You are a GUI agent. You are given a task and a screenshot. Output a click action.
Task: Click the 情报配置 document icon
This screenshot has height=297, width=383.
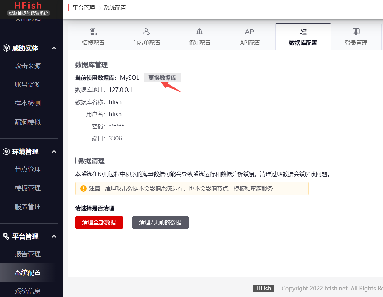click(93, 31)
